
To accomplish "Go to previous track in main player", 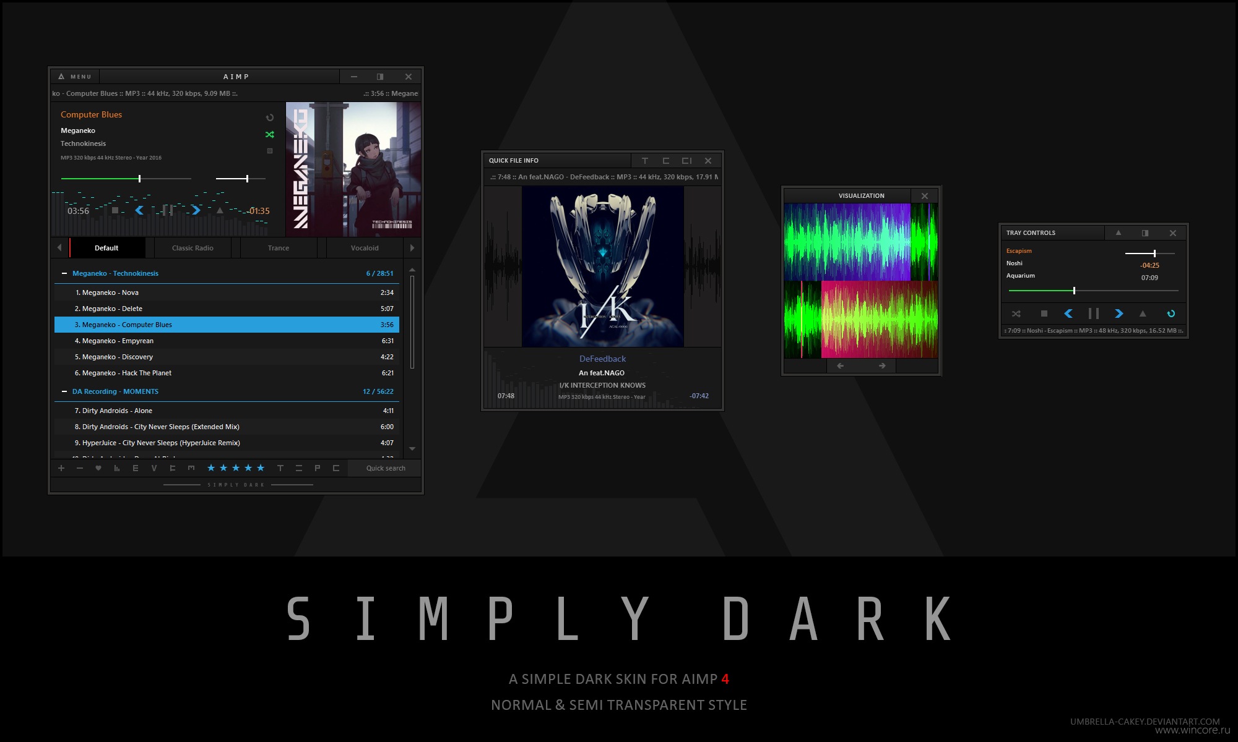I will point(139,210).
